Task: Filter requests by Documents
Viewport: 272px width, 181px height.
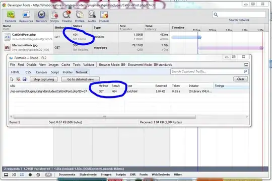Action: coord(67,174)
